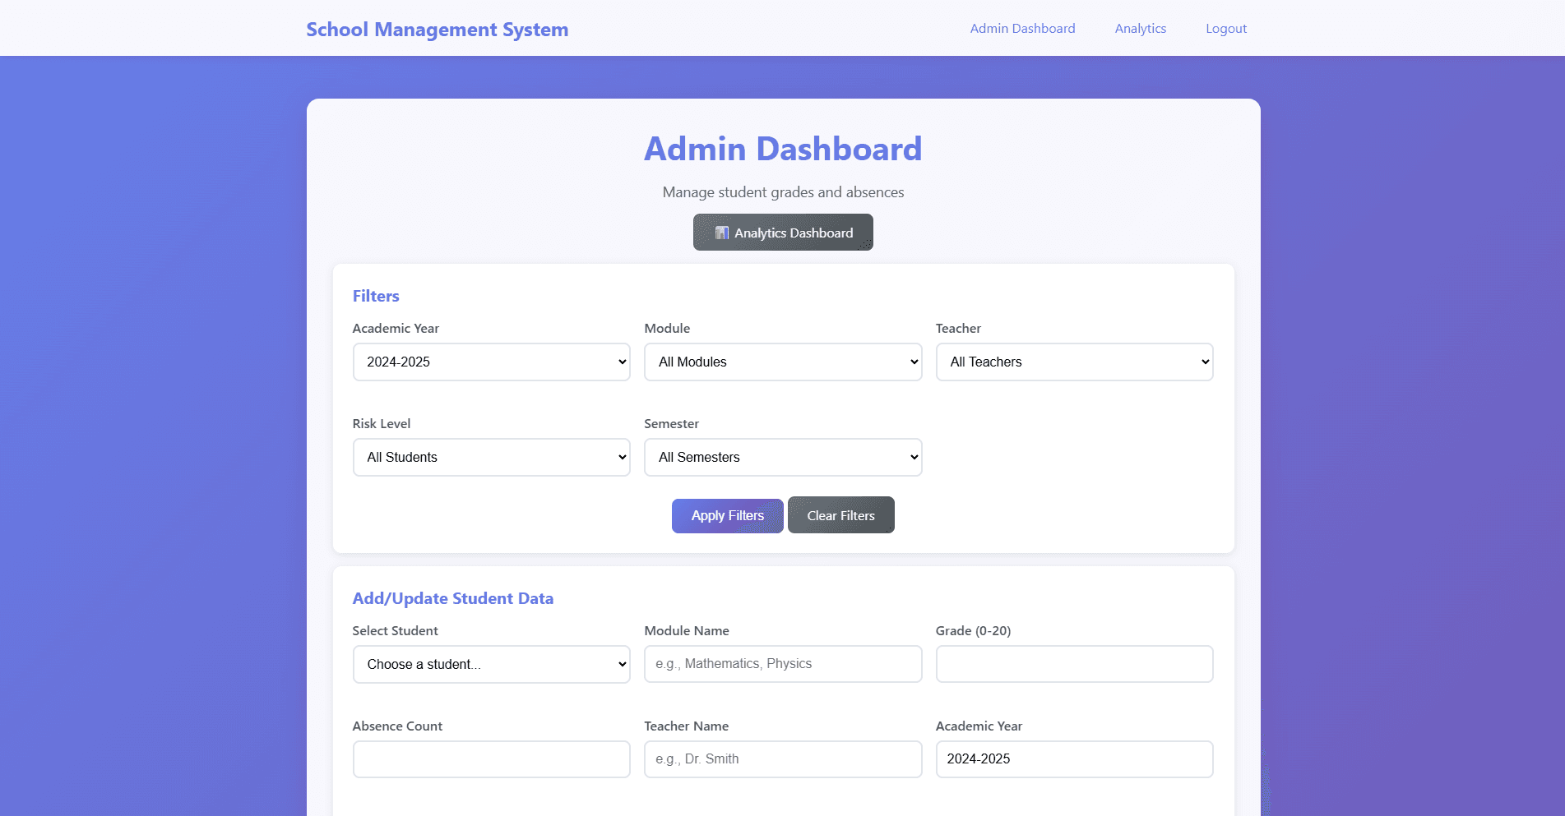
Task: Go to Admin Dashboard in navigation bar
Action: (x=1022, y=29)
